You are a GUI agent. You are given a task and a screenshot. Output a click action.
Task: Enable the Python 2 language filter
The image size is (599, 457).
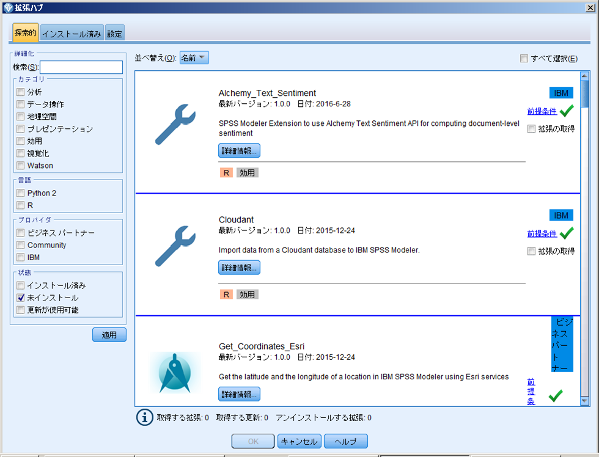pos(21,193)
